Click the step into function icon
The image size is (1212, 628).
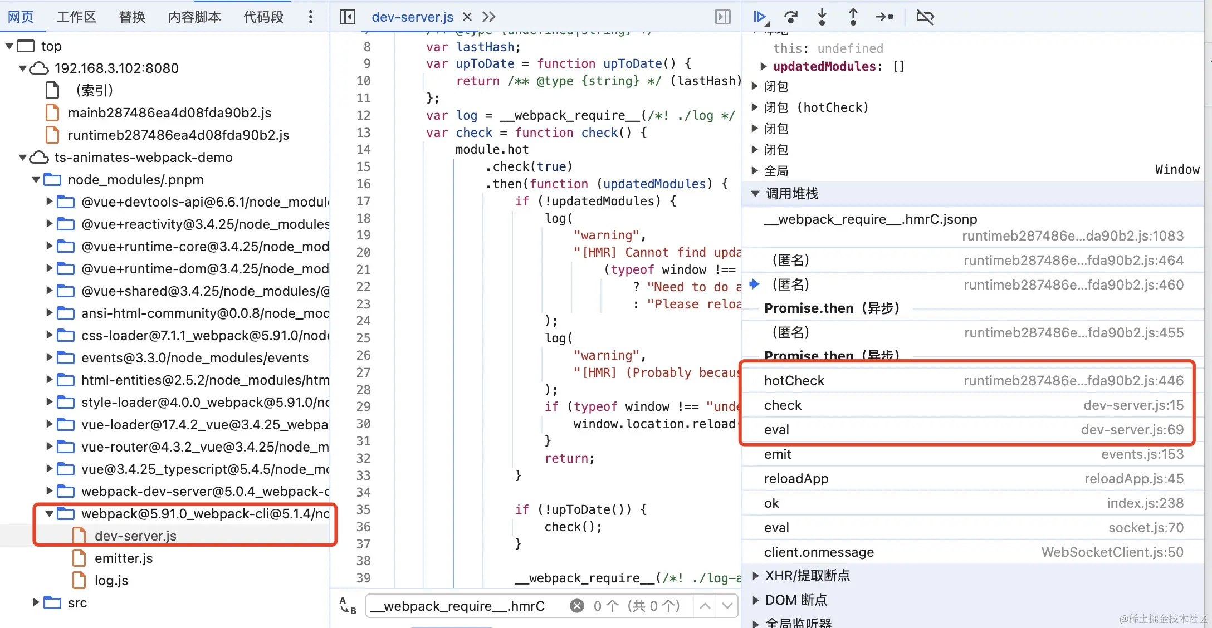(x=822, y=17)
